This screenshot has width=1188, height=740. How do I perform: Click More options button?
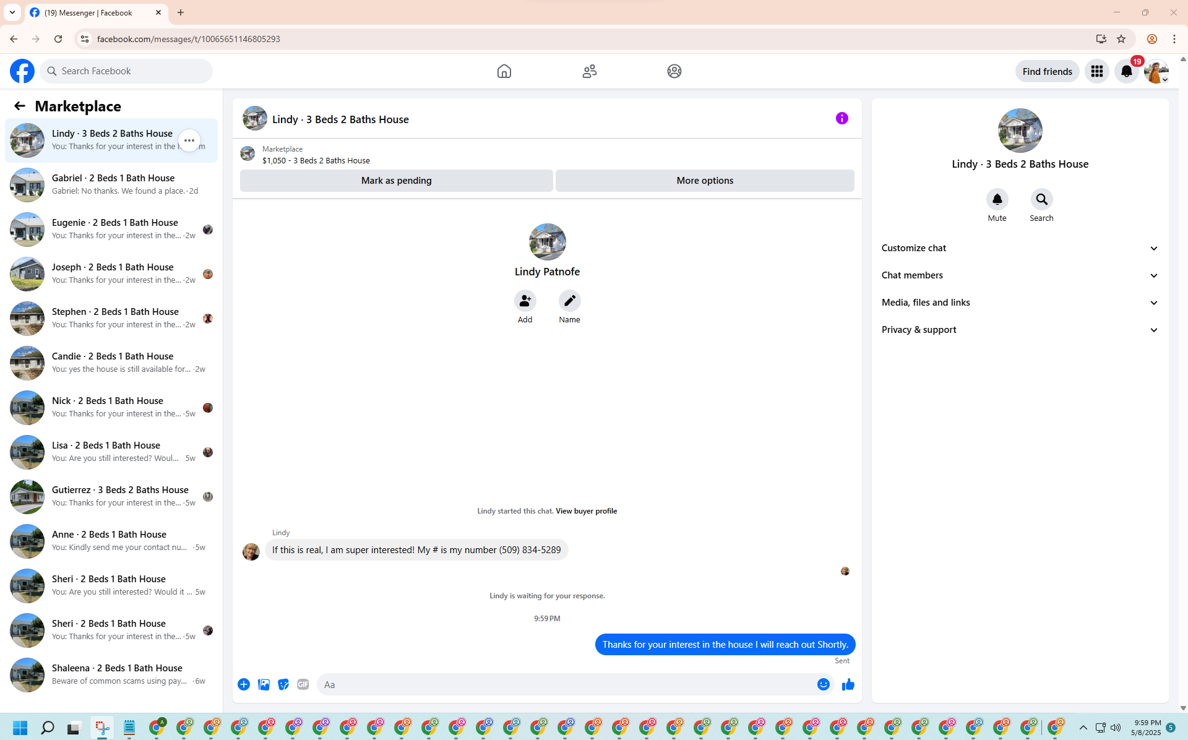tap(705, 181)
